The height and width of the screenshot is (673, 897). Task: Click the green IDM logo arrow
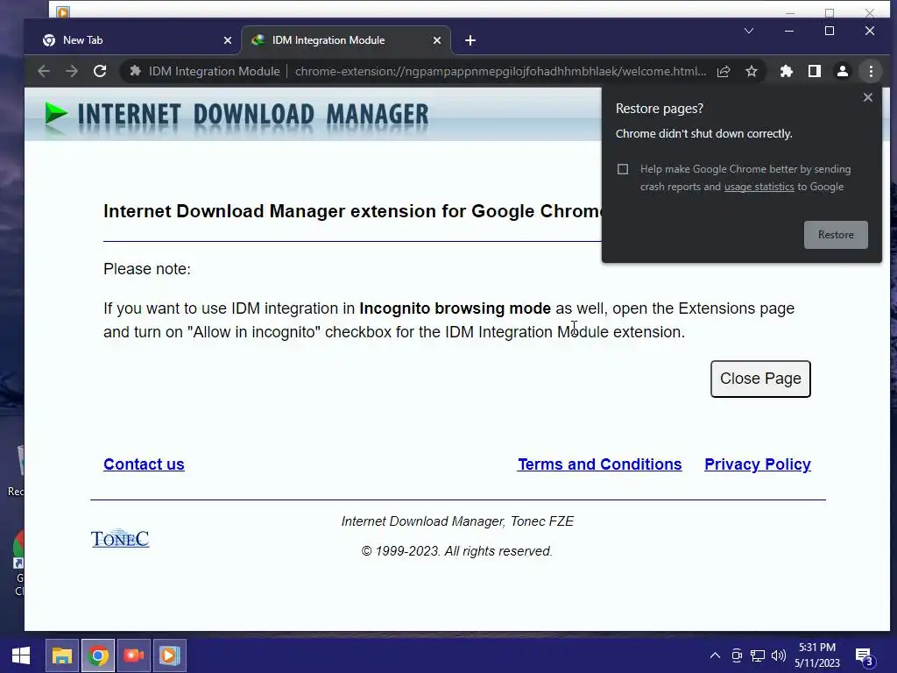[x=55, y=114]
